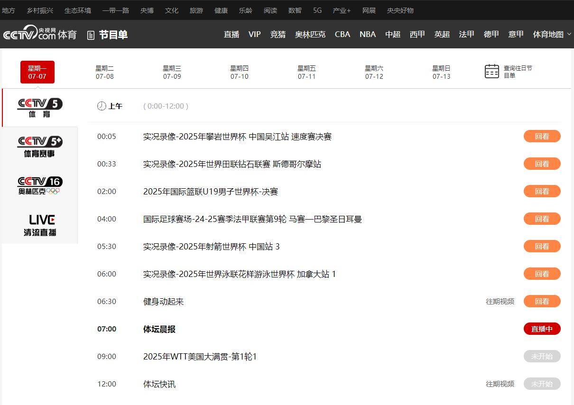Open NBA in the sports nav

pos(368,34)
